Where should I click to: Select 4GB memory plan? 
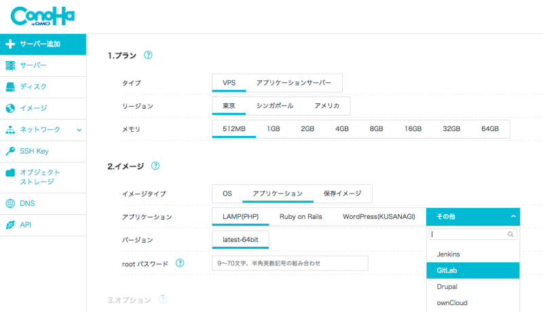pyautogui.click(x=342, y=129)
